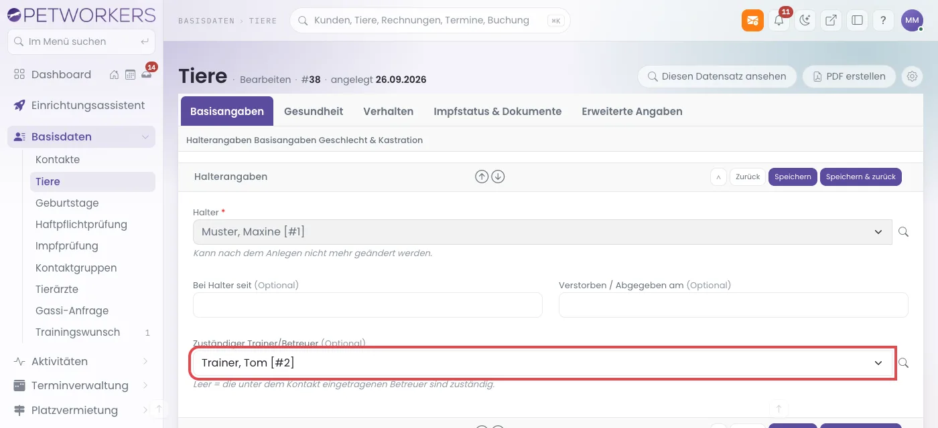Click the Basisdaten contacts icon

[19, 136]
